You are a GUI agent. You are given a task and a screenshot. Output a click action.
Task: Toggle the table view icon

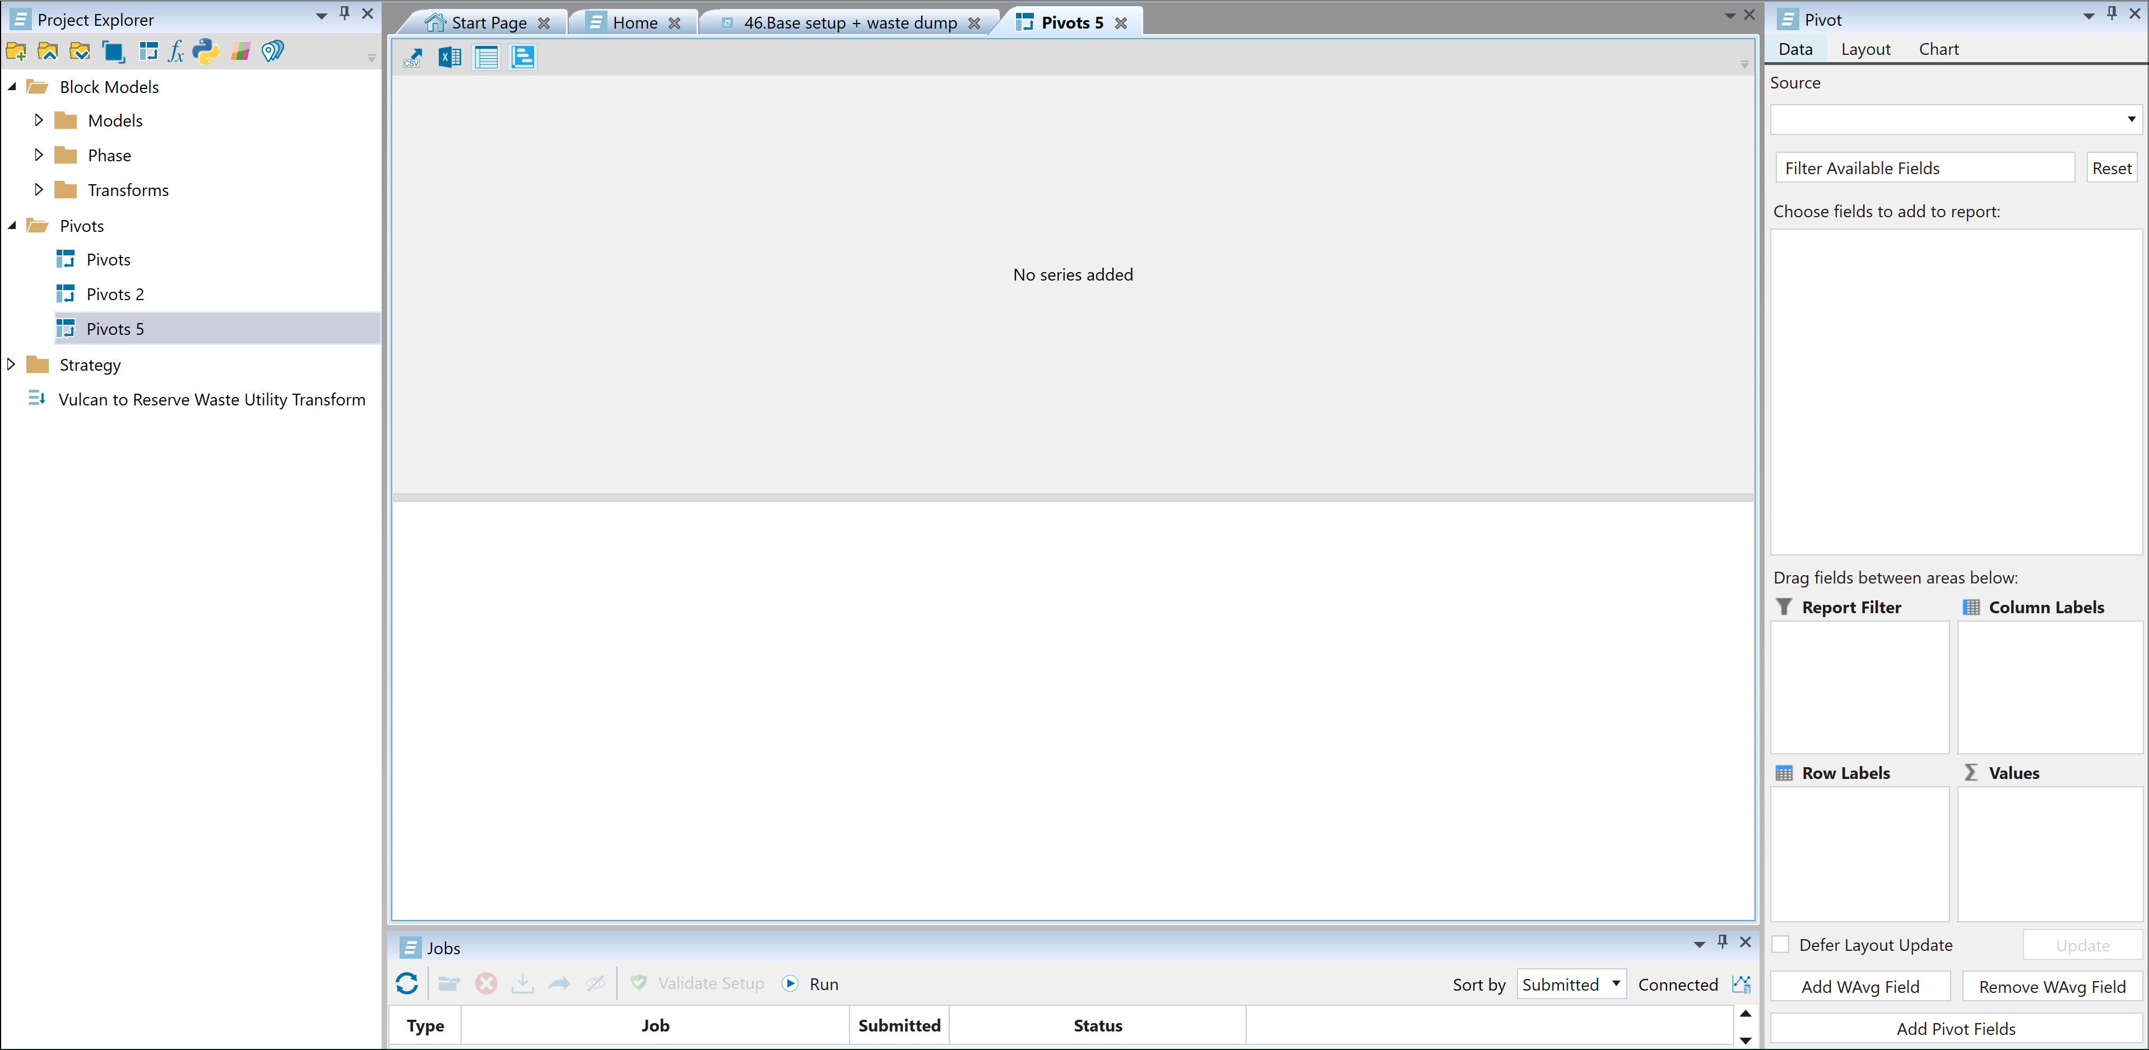[x=486, y=58]
